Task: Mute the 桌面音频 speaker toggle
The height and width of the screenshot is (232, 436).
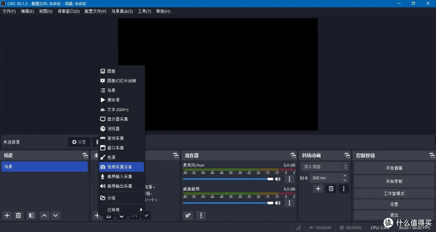Action: (277, 203)
